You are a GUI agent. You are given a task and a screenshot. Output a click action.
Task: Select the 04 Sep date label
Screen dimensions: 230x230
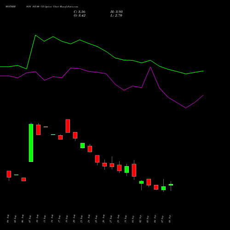pos(155,218)
